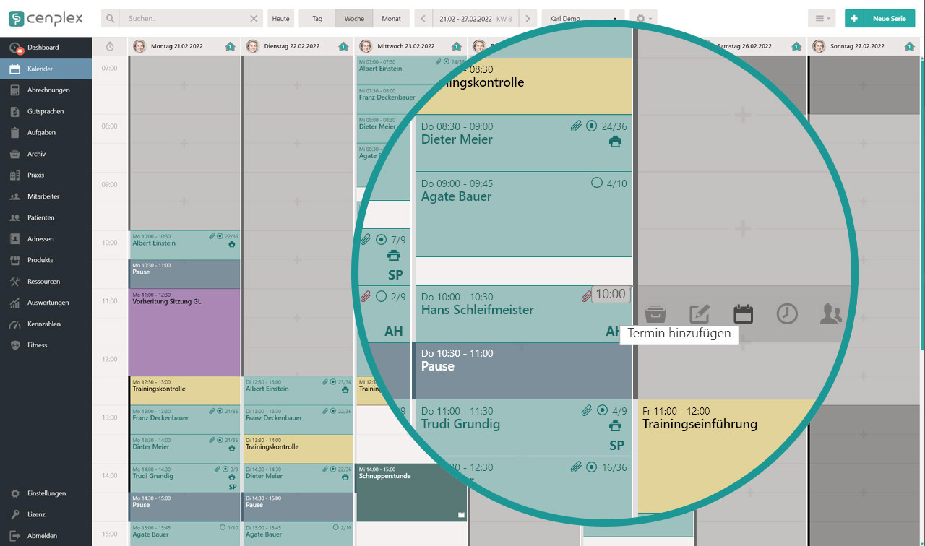Click the paperclip on Tuesday's Dieter Meier appointment
Image resolution: width=925 pixels, height=546 pixels.
(x=325, y=469)
